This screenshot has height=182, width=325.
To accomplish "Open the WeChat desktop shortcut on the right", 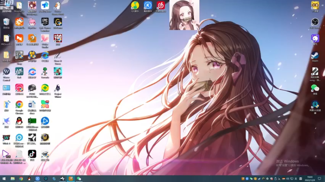I will [315, 88].
